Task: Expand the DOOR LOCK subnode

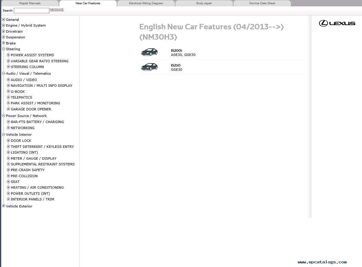Action: click(8, 140)
